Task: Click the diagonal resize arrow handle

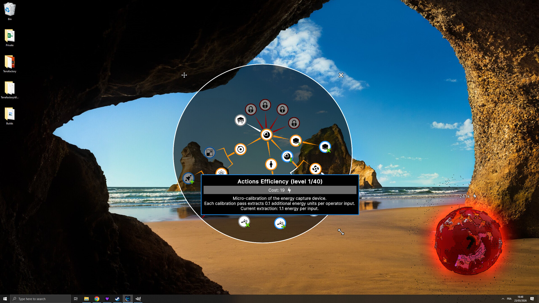Action: pos(341,232)
